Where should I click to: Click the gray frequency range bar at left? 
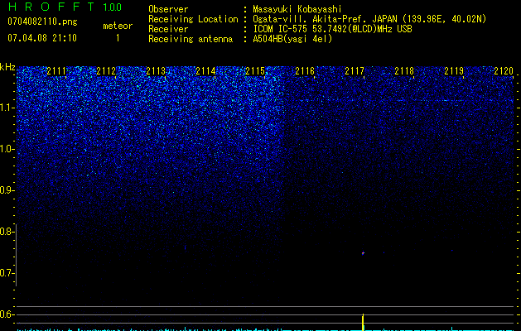(x=16, y=255)
